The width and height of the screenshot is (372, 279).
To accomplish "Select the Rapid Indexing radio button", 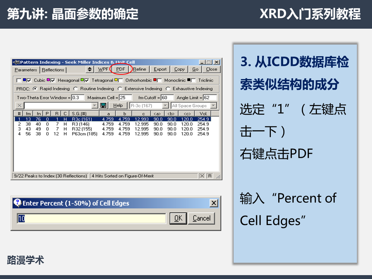I will click(x=35, y=88).
